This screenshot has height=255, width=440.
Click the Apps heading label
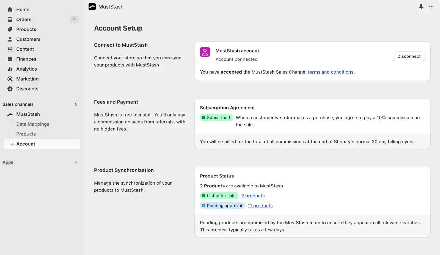tap(8, 162)
